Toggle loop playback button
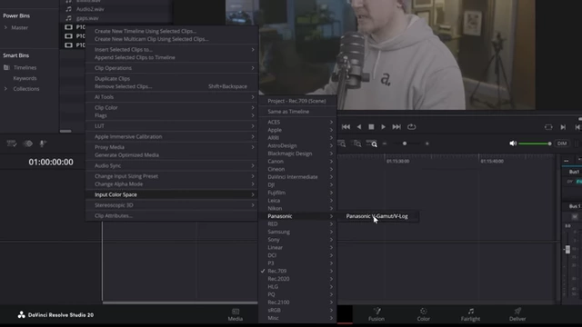Screen dimensions: 582x327 [411, 127]
